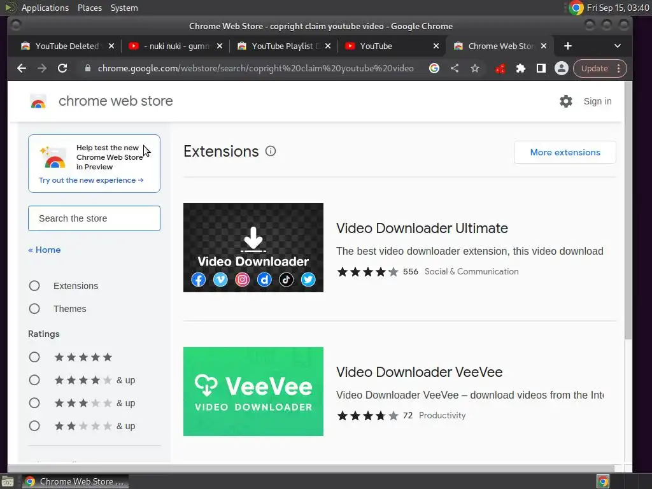Open the Applications menu
The width and height of the screenshot is (652, 489).
point(45,8)
